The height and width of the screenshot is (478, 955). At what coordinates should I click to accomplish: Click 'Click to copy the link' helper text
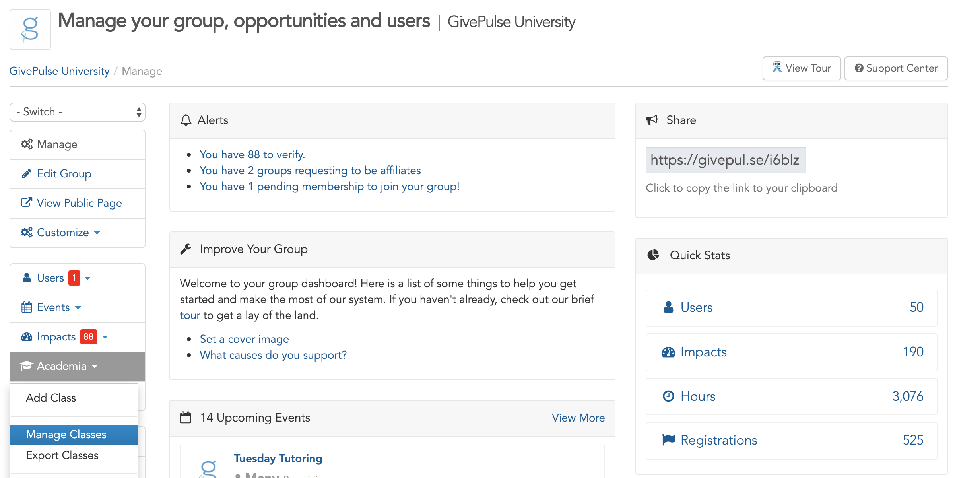tap(741, 188)
